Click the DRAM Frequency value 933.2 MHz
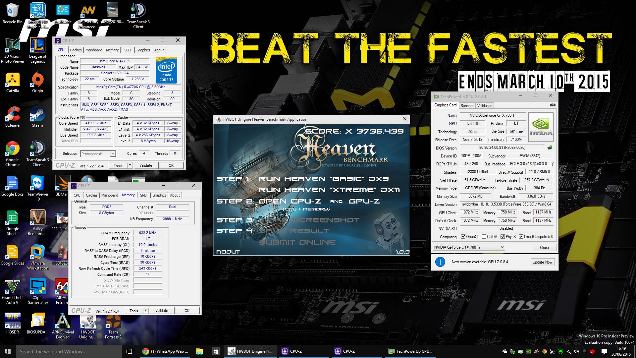 [x=147, y=233]
